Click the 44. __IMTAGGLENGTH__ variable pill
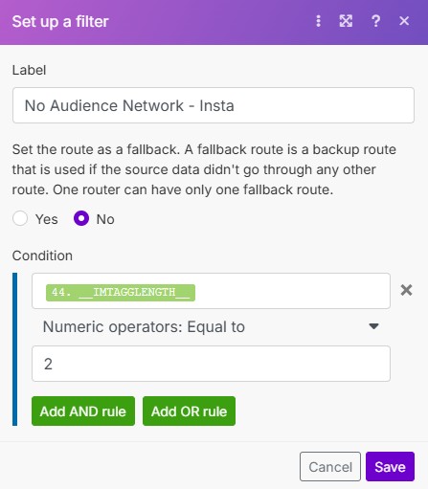Viewport: 428px width, 489px height. 121,293
